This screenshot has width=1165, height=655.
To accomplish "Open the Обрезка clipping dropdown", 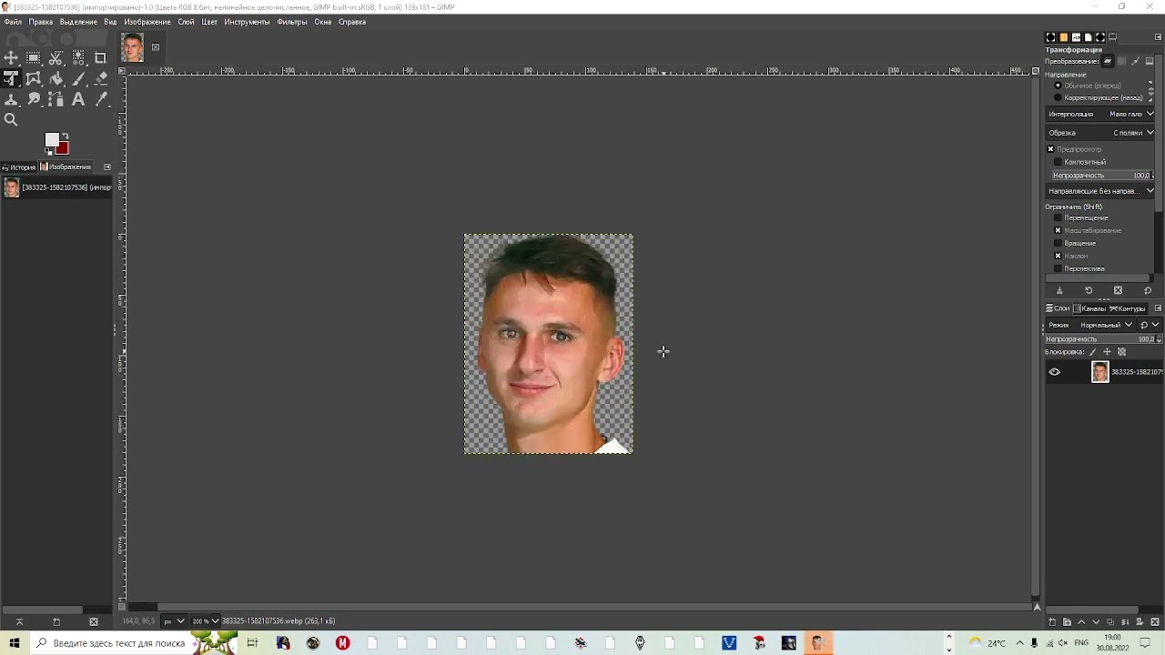I will click(1099, 133).
